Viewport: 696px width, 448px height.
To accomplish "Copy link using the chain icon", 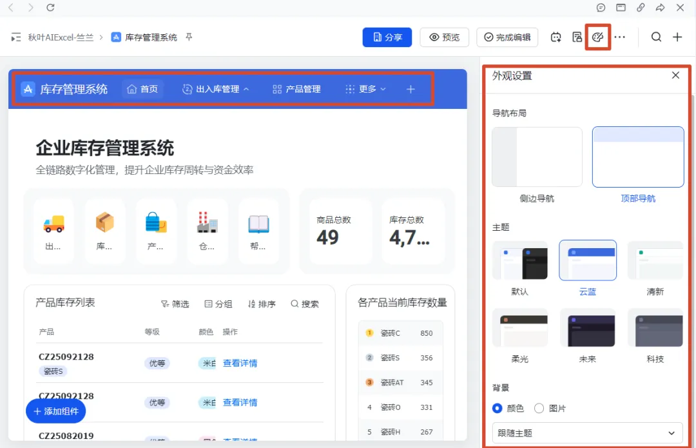I will coord(641,8).
